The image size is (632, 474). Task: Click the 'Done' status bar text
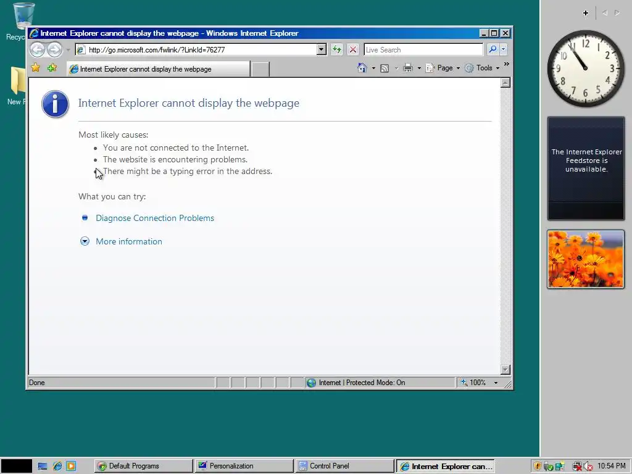[x=36, y=383]
